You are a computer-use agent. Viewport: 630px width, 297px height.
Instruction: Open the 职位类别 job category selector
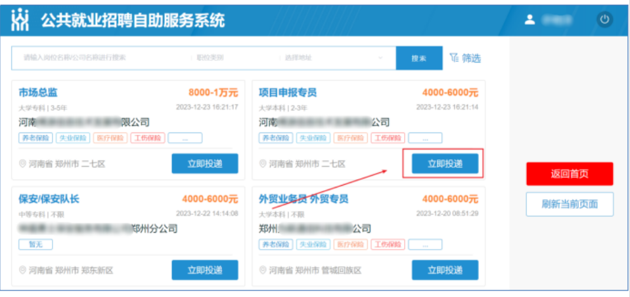tap(233, 58)
